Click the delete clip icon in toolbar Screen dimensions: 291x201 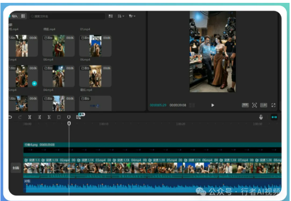59,117
